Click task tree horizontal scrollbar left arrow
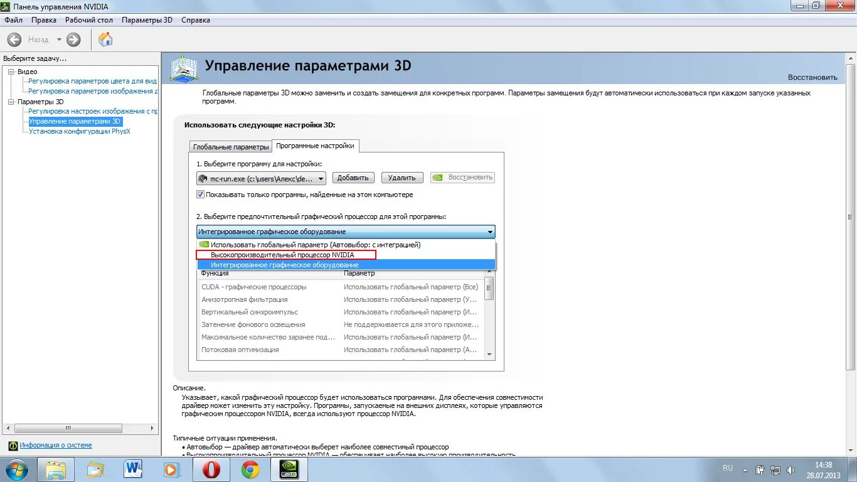Screen dimensions: 857x482 (x=8, y=429)
